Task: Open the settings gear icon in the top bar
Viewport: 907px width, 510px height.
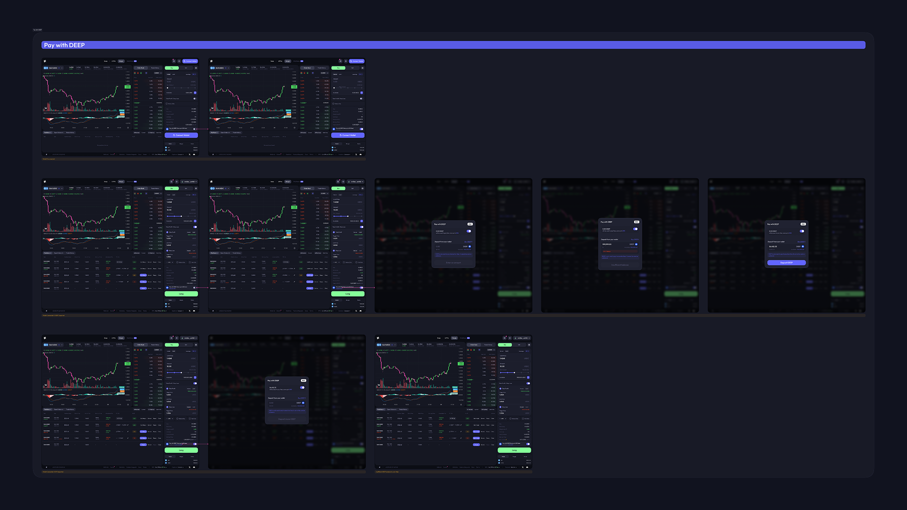Action: click(x=177, y=182)
